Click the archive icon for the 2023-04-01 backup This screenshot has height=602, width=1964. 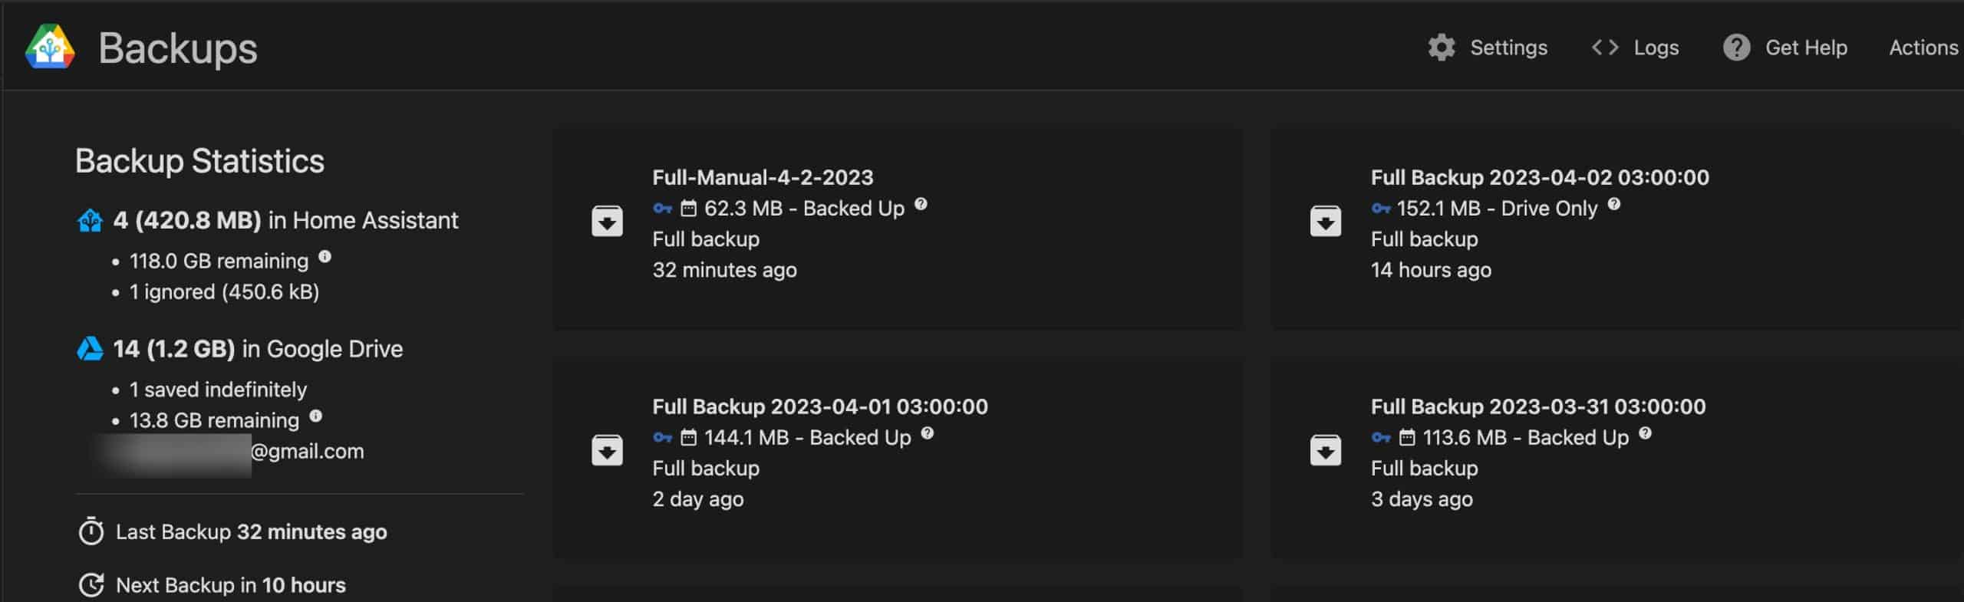pos(607,450)
